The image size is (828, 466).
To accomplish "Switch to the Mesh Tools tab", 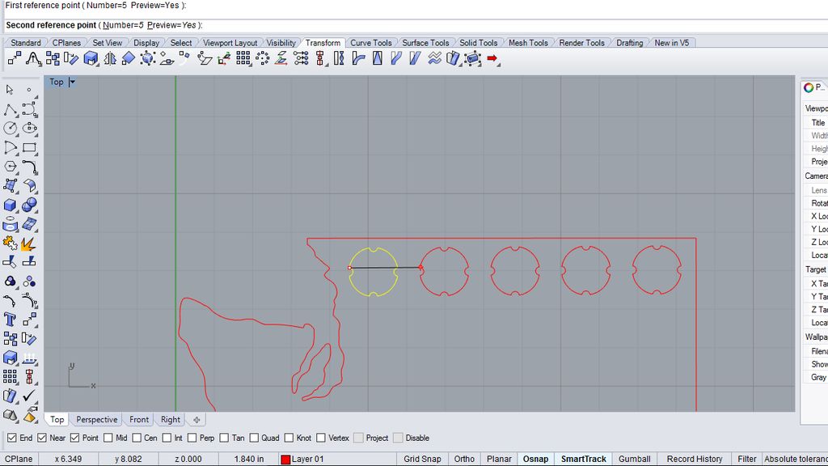I will tap(528, 43).
